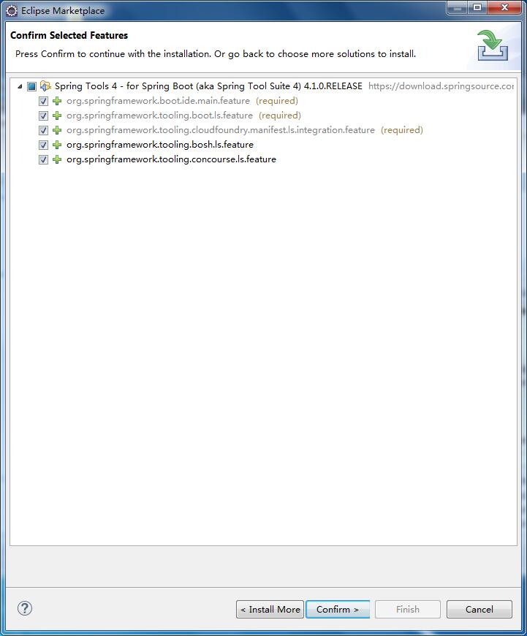Maximize the Eclipse Marketplace window
527x636 pixels.
click(x=477, y=7)
